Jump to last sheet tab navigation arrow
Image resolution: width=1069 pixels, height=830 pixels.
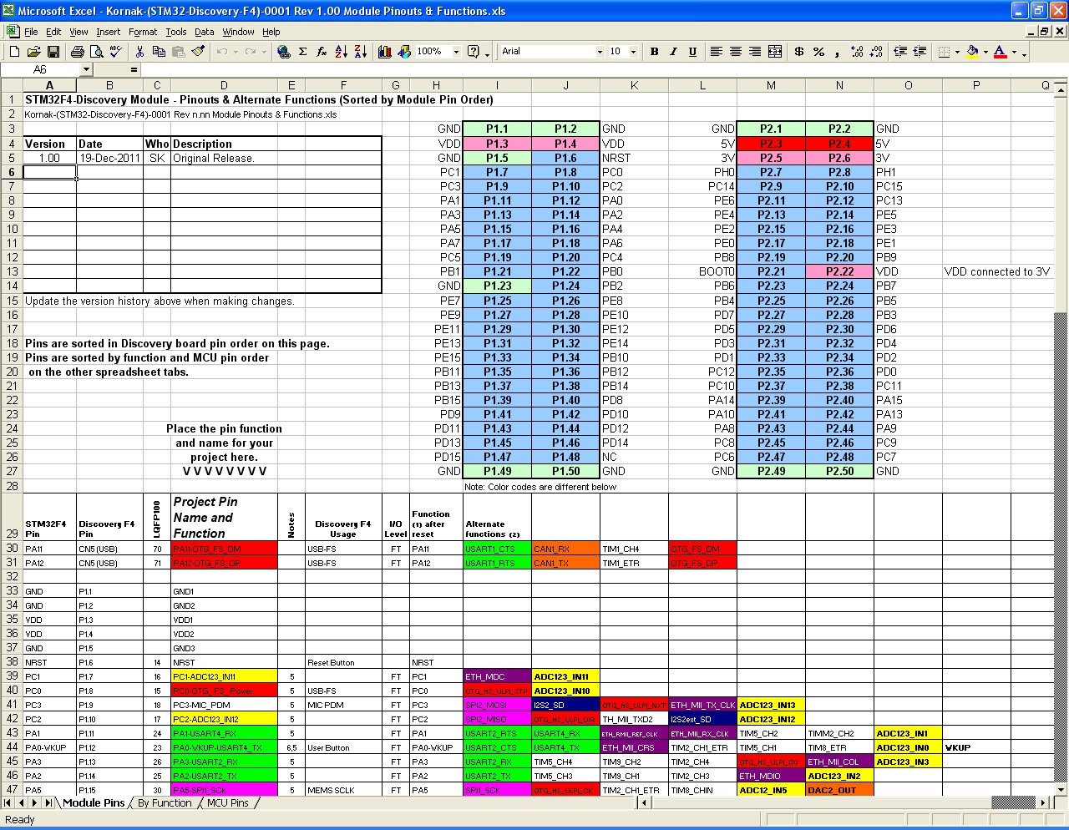pyautogui.click(x=48, y=803)
